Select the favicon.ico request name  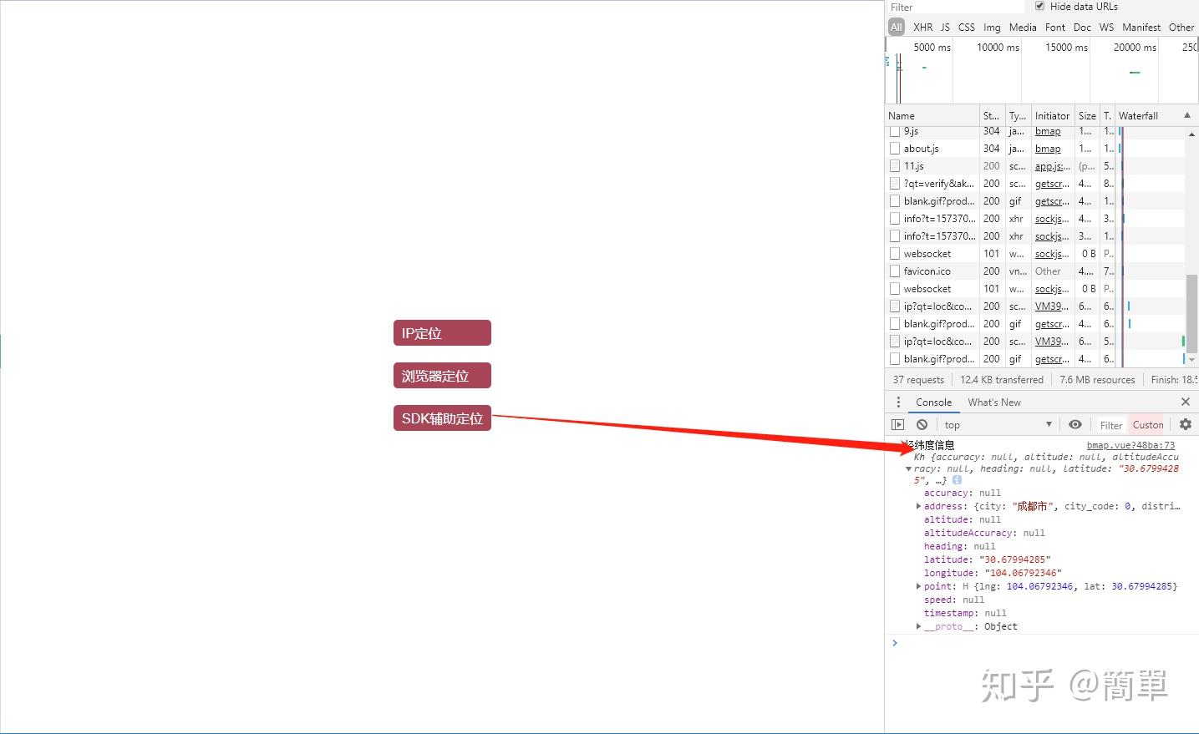coord(927,271)
